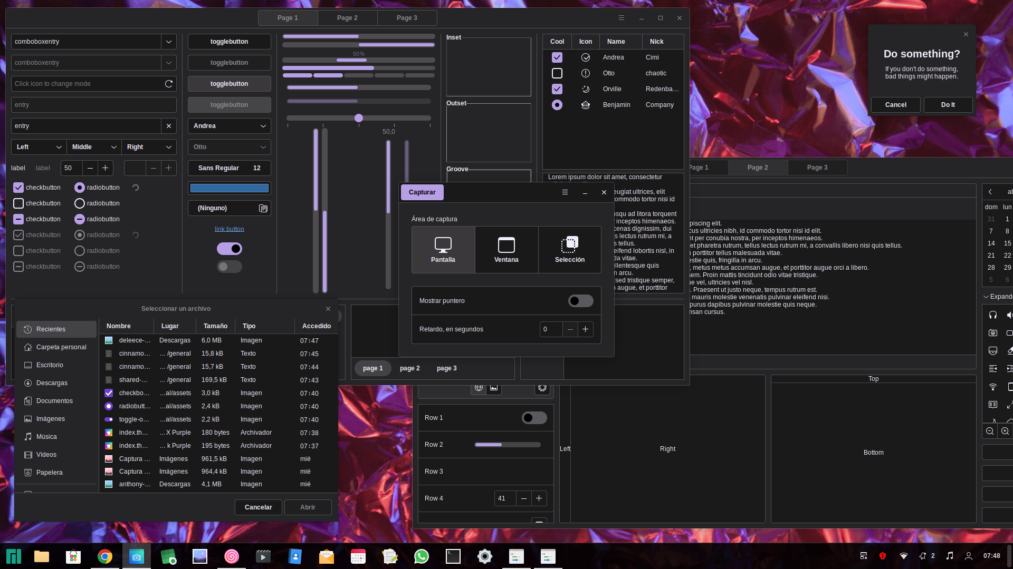Turn off the purple enabled switch under link button
1013x569 pixels.
pyautogui.click(x=230, y=249)
